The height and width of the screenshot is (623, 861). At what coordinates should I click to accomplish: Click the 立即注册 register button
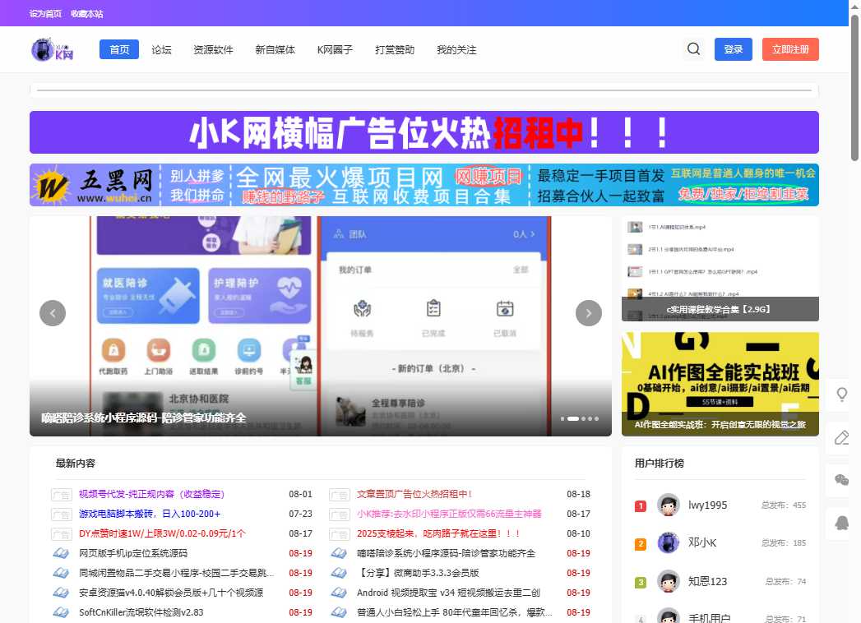790,48
